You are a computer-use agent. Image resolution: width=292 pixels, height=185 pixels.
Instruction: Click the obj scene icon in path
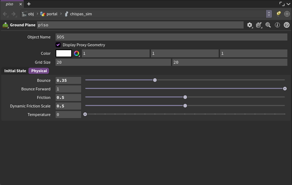click(25, 14)
